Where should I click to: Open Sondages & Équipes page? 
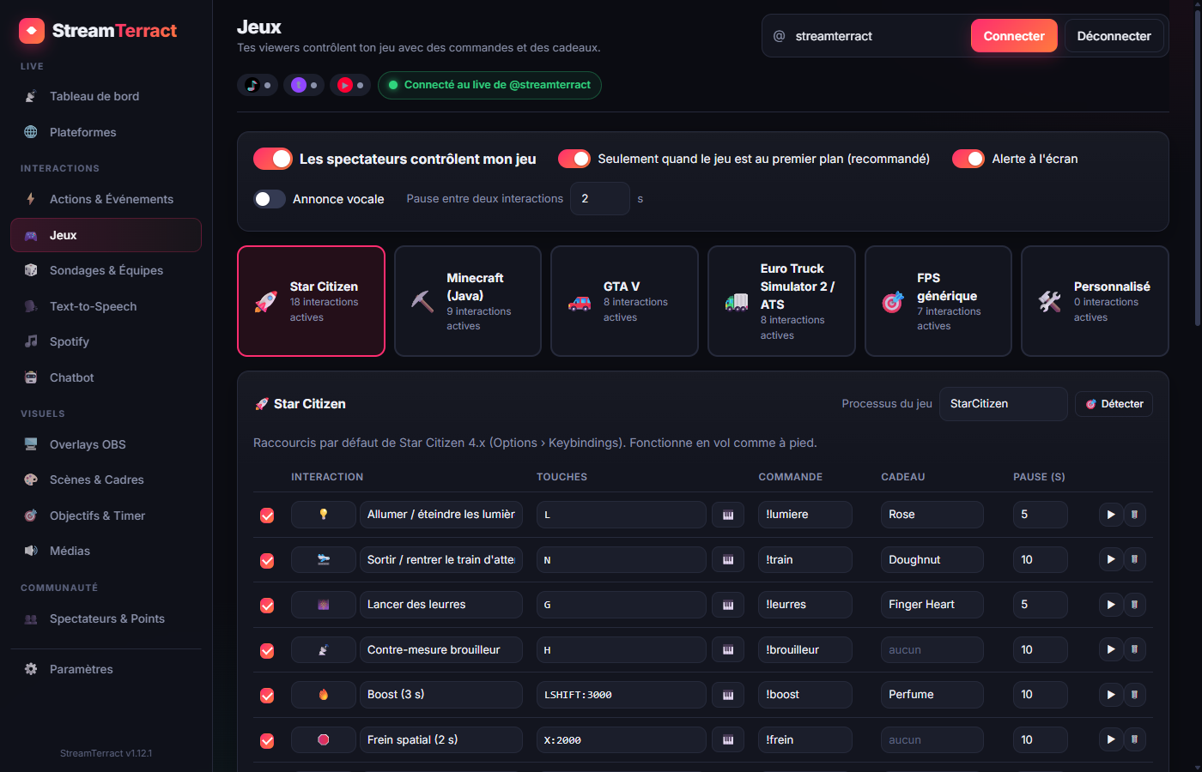(x=106, y=270)
